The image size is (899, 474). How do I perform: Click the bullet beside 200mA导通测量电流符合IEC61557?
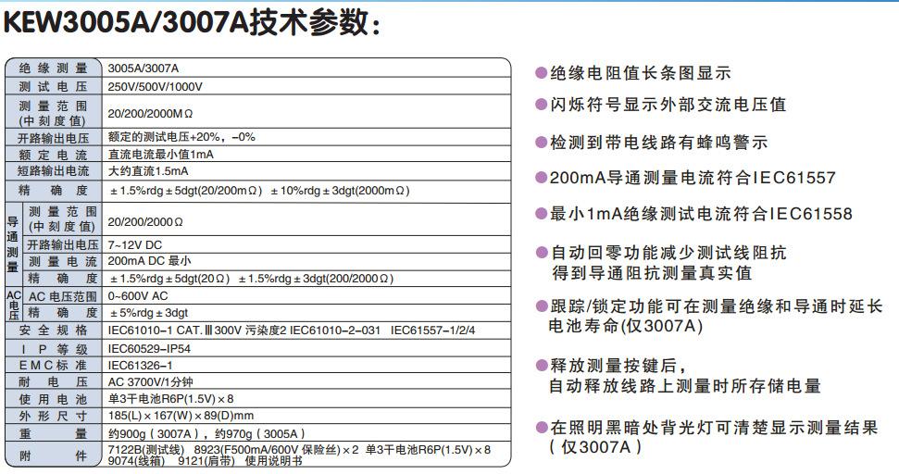[542, 178]
